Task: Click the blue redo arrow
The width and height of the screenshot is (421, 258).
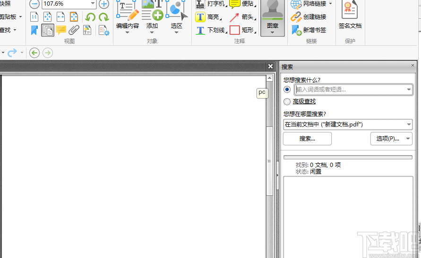Action: click(x=12, y=52)
